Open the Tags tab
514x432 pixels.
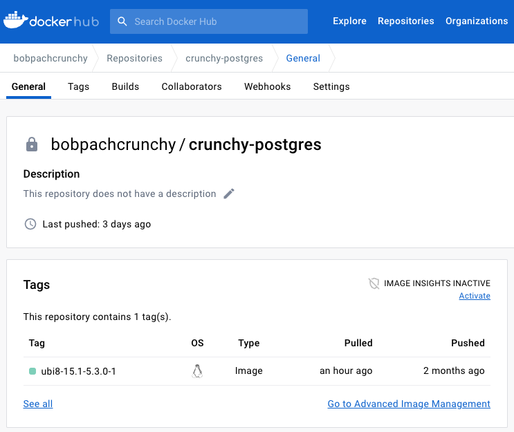pyautogui.click(x=79, y=86)
